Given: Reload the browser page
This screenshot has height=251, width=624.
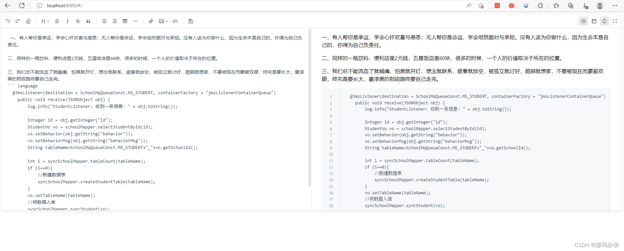Looking at the screenshot, I should pyautogui.click(x=22, y=6).
